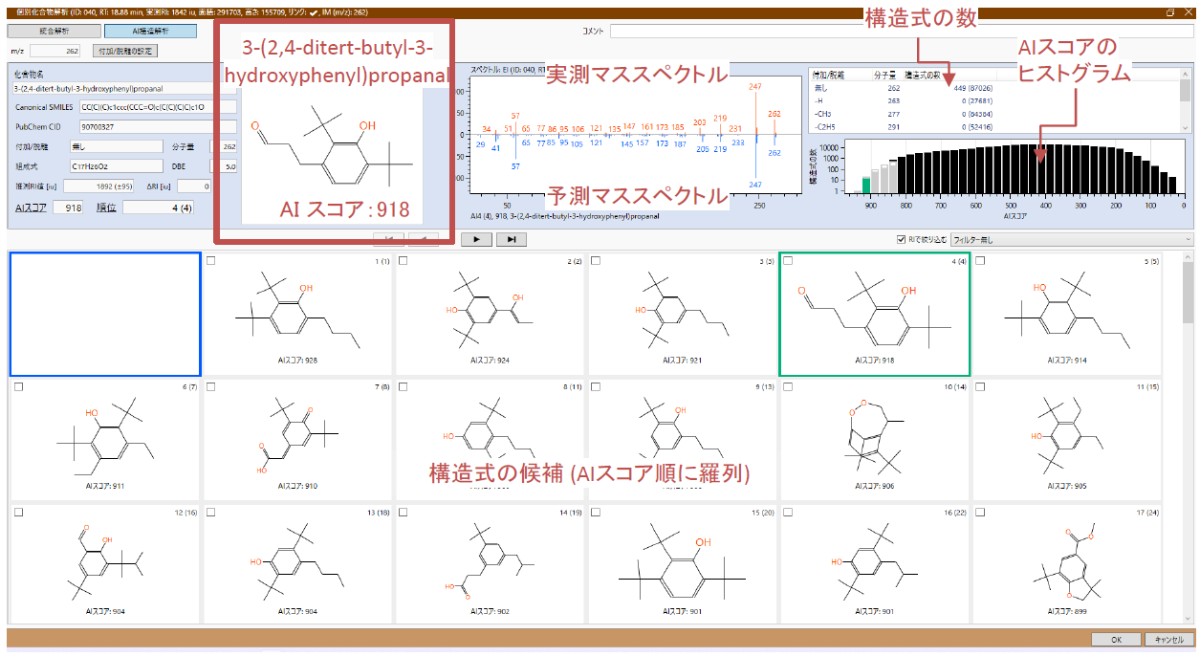The height and width of the screenshot is (657, 1200).
Task: Click the green histogram bar near 900
Action: coord(866,186)
